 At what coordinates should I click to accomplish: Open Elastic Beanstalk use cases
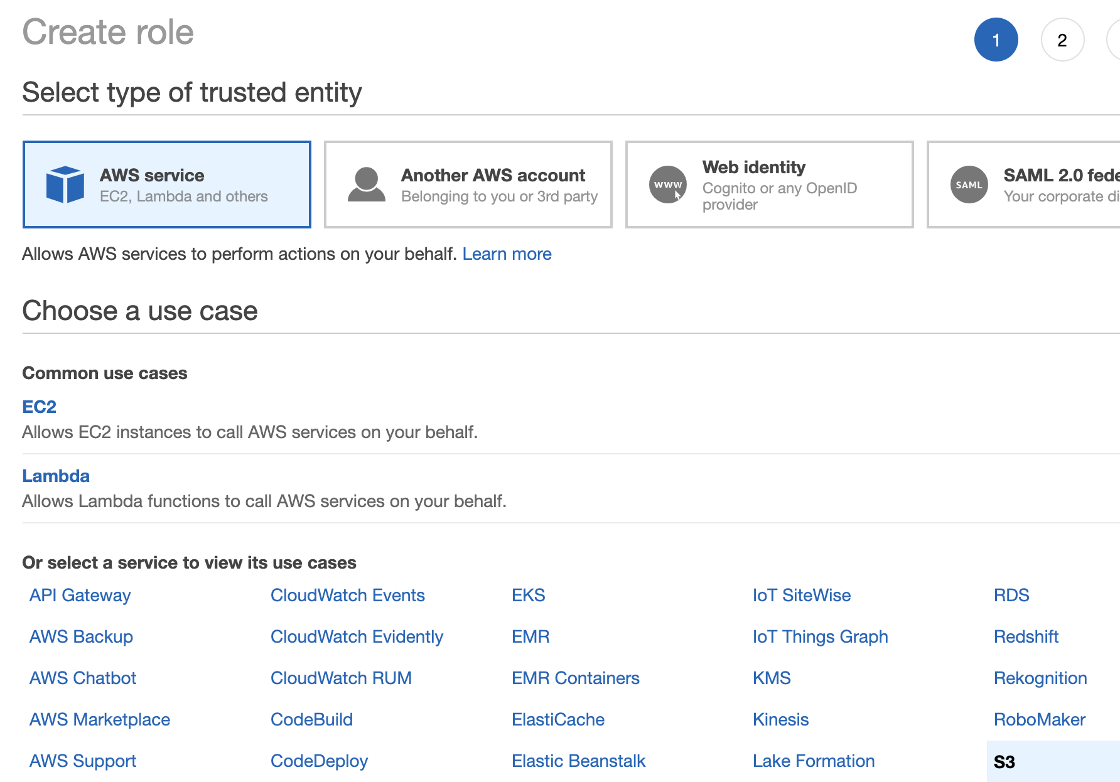[x=579, y=761]
